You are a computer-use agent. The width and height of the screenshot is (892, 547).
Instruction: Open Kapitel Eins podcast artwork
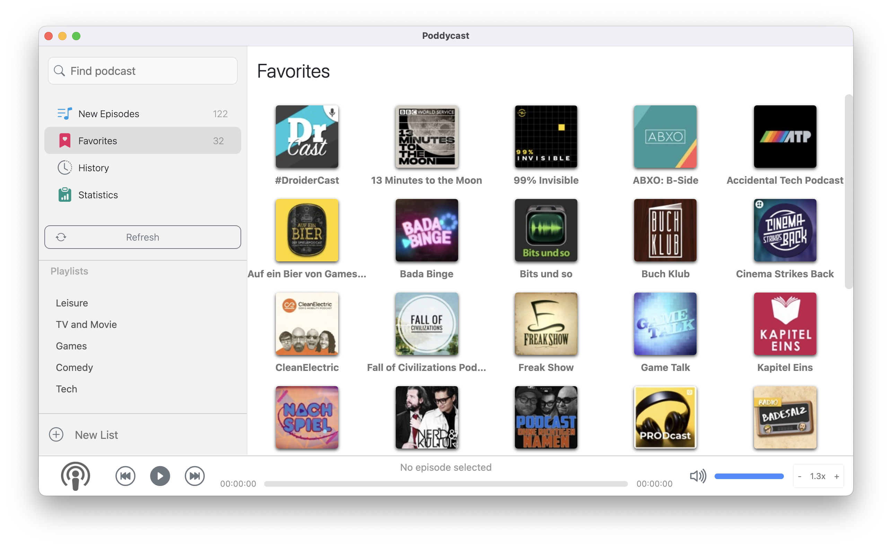[x=785, y=324]
